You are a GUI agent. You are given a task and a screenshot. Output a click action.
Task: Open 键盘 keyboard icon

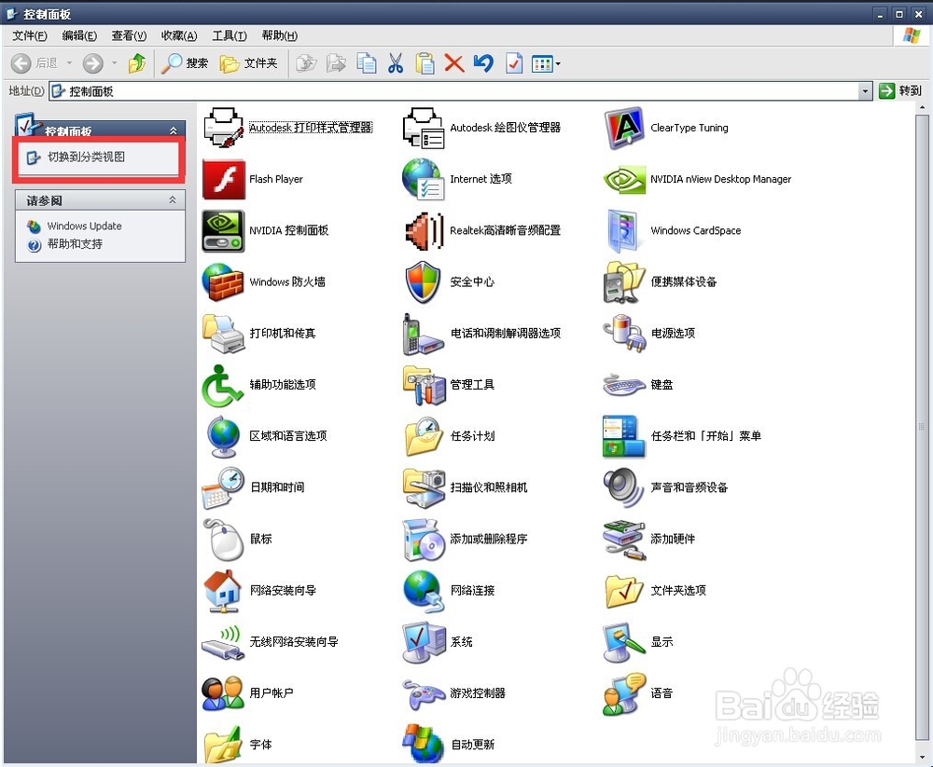624,385
